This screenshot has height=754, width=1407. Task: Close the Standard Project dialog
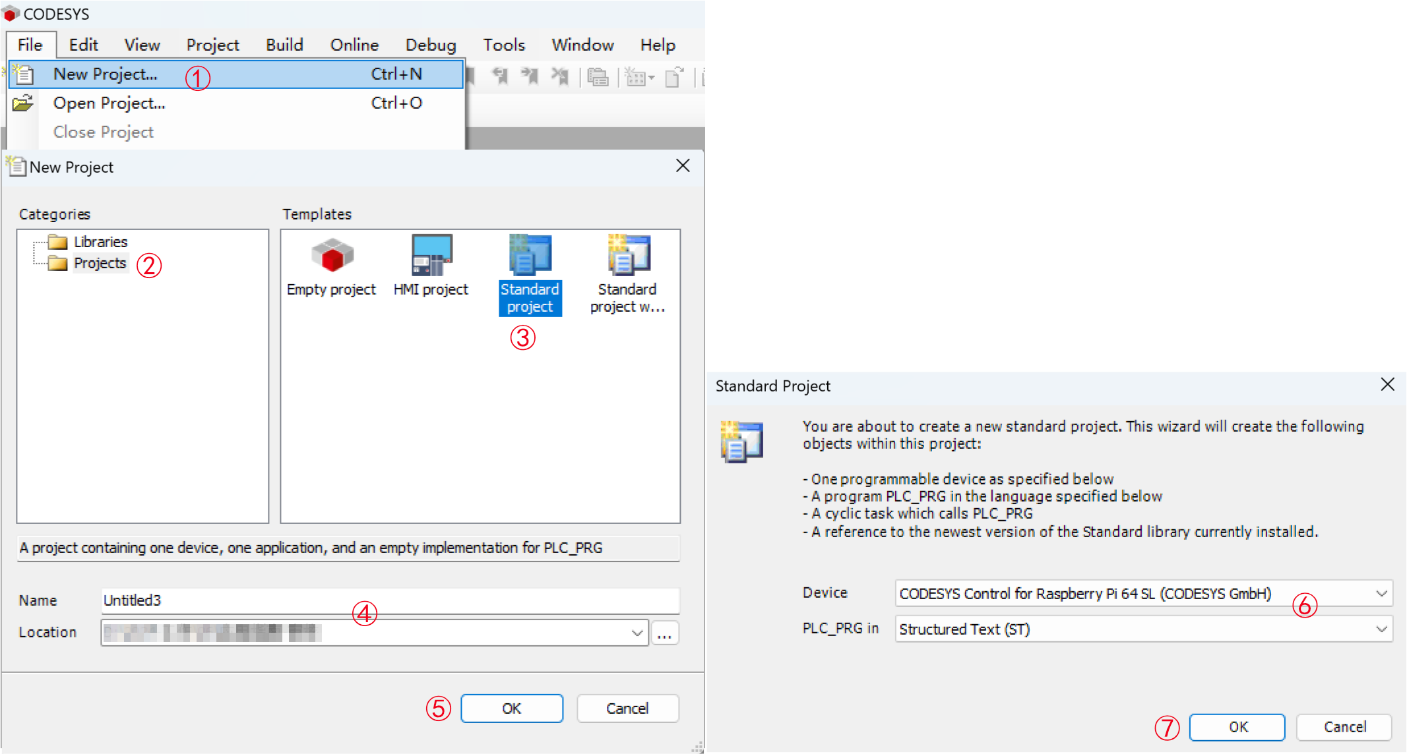pyautogui.click(x=1388, y=384)
